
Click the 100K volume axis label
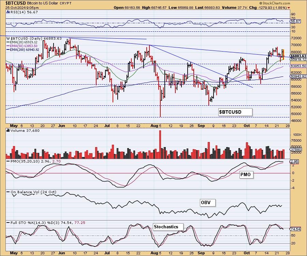pos(297,135)
